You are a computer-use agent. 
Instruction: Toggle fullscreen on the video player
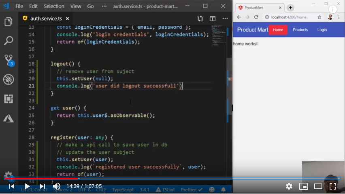[x=333, y=186]
